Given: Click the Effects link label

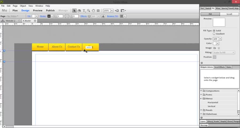Looking at the screenshot, I should click(x=84, y=16).
